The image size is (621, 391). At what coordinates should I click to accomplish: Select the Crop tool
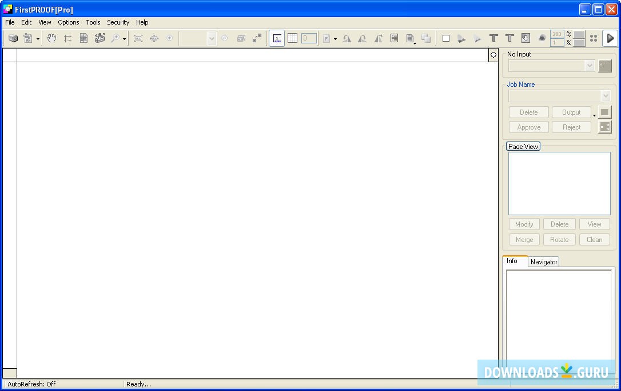coord(67,38)
